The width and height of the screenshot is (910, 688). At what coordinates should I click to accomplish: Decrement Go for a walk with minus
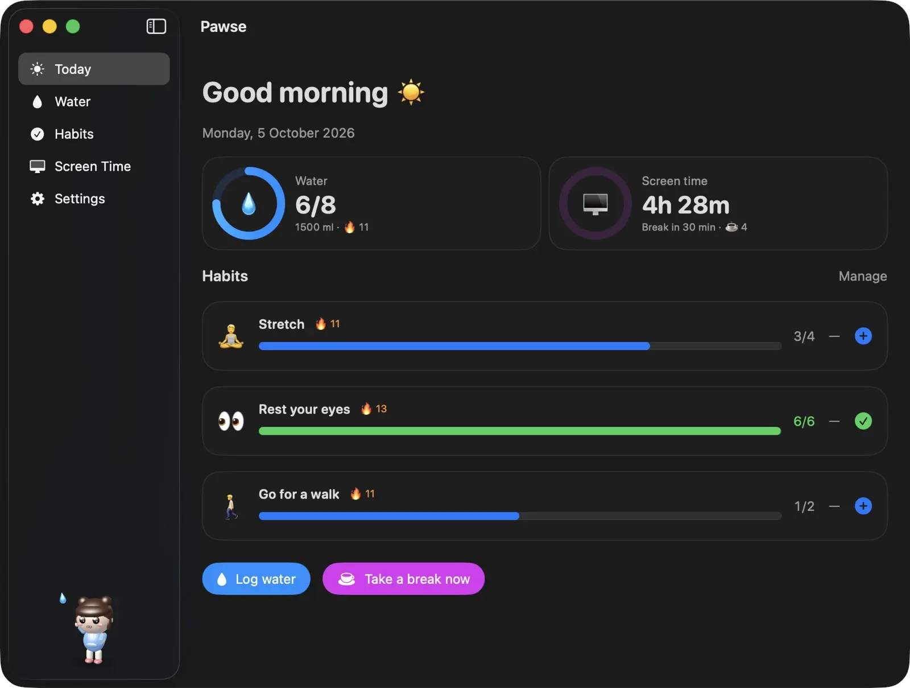(x=834, y=506)
